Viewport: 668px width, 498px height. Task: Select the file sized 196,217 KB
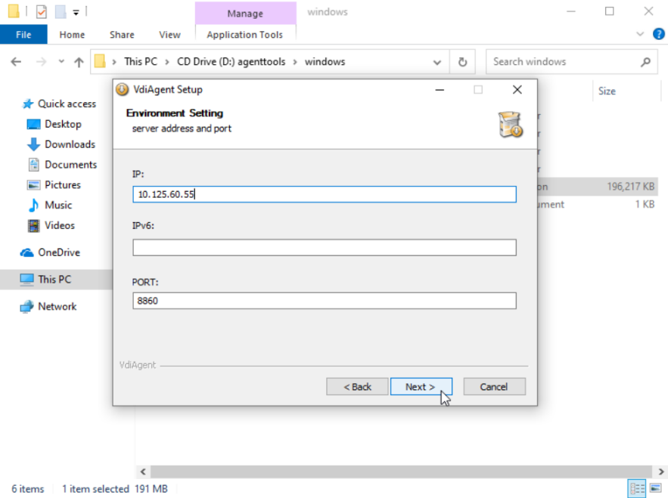pyautogui.click(x=596, y=187)
